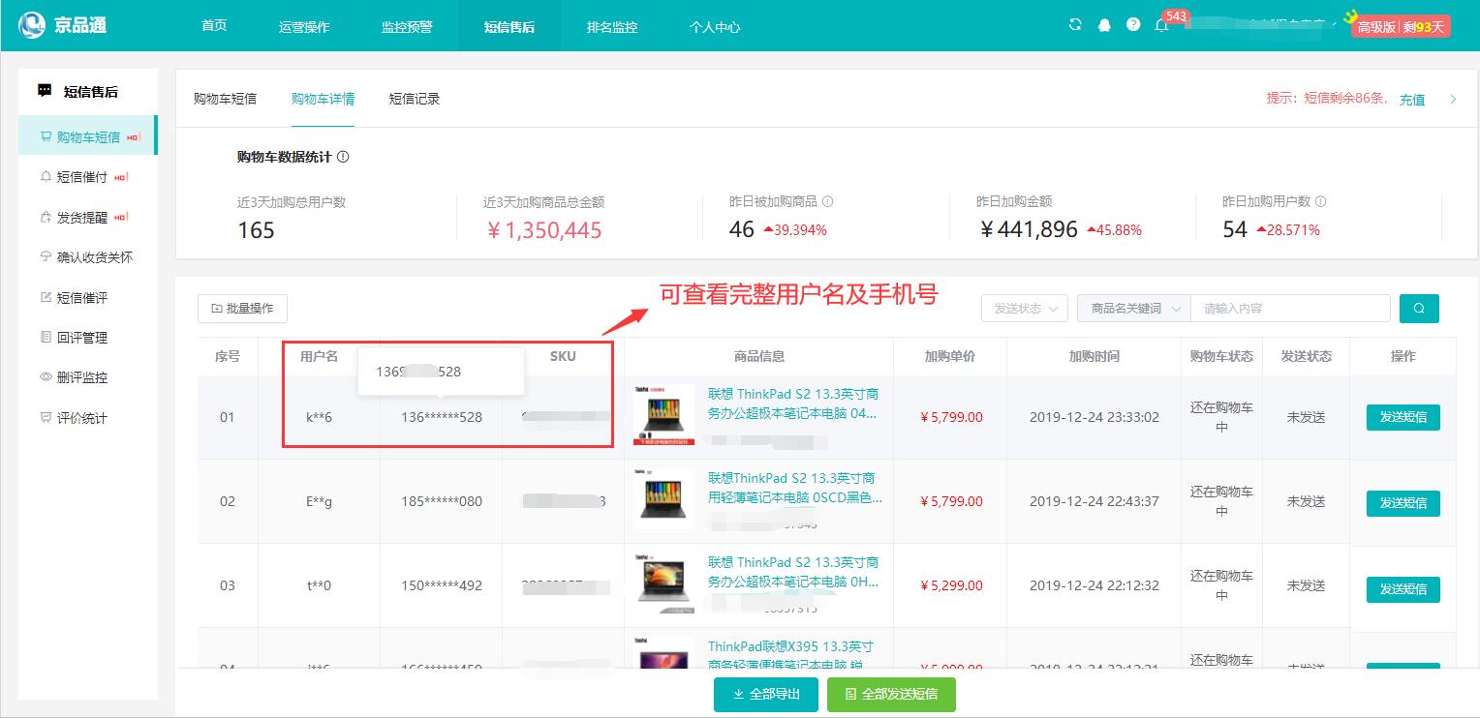Screen dimensions: 1480x718
Task: Click info icon next to 昨日加购用户数
Action: pyautogui.click(x=1321, y=202)
